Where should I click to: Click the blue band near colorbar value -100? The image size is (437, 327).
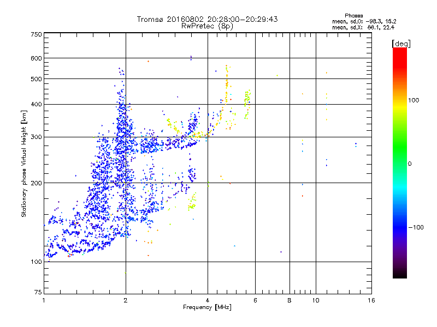400,227
